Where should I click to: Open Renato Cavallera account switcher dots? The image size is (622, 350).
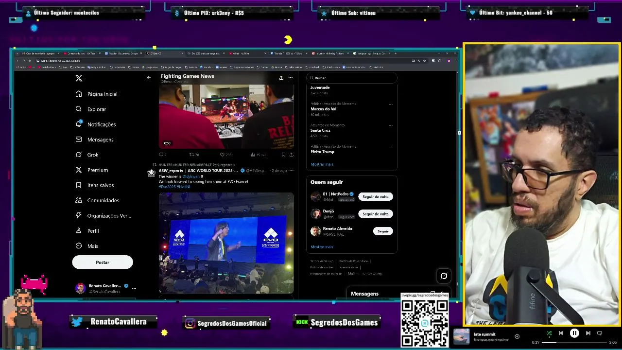134,288
